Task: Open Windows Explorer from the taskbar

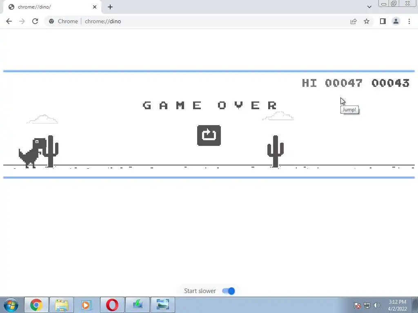Action: (62, 305)
